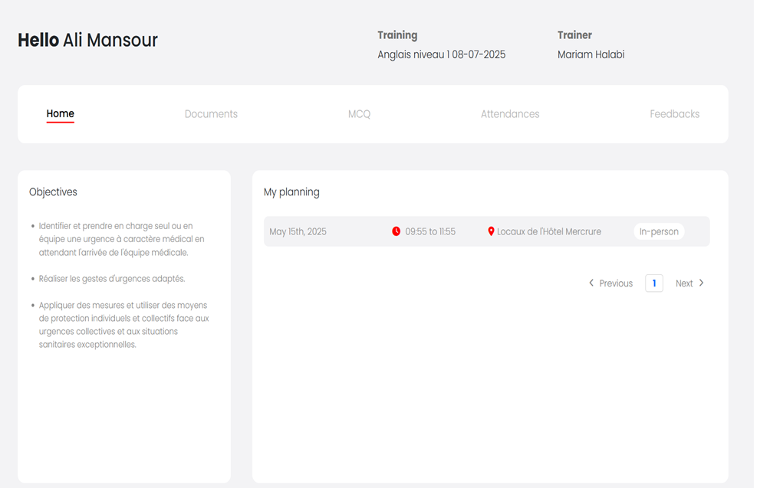Click trainer name Mariam Halabi
The image size is (770, 488).
point(591,54)
